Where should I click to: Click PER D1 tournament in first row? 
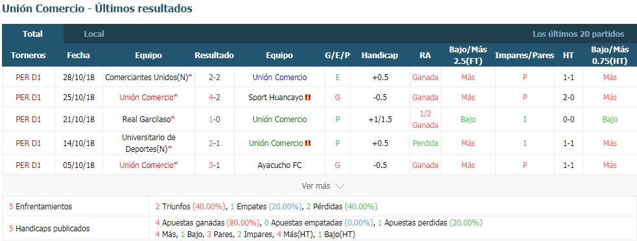click(29, 78)
